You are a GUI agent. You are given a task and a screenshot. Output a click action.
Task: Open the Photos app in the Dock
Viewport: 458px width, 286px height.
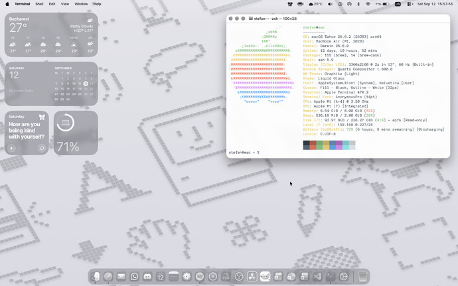coord(187,276)
